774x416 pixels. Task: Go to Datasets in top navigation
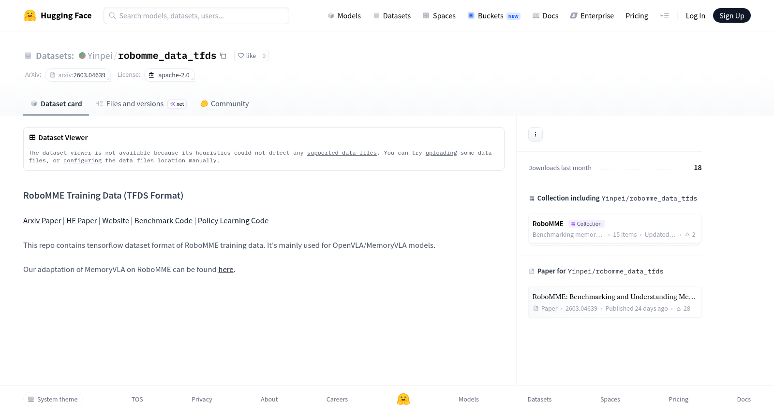point(392,15)
